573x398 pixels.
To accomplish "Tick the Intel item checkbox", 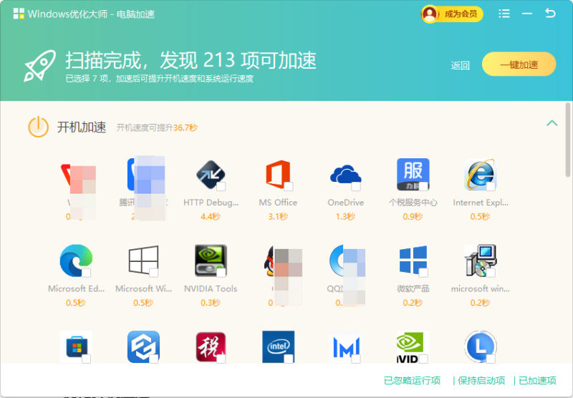I will point(289,359).
